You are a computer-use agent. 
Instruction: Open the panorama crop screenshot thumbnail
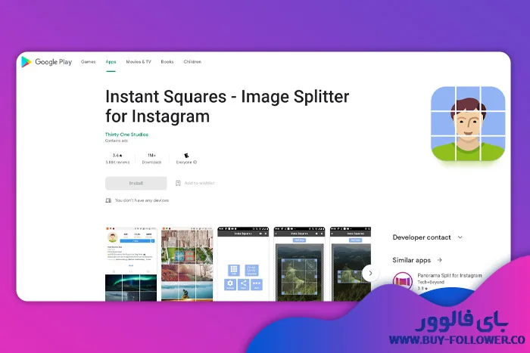pos(350,264)
